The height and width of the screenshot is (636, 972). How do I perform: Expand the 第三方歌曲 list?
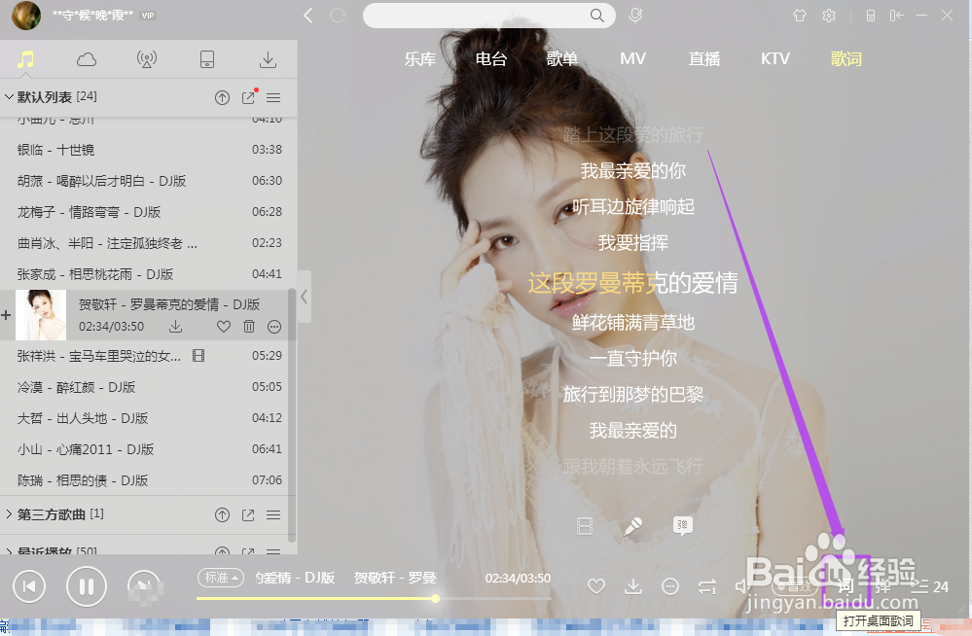point(10,513)
